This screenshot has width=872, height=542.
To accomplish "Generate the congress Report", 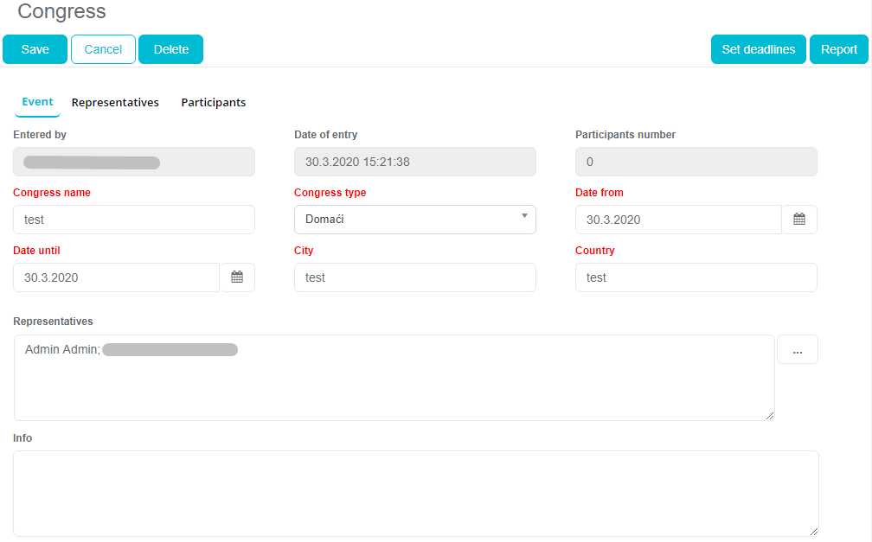I will 838,49.
